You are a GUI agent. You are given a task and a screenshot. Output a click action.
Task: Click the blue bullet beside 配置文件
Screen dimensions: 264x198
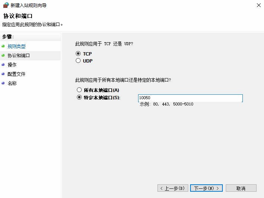tap(3, 74)
